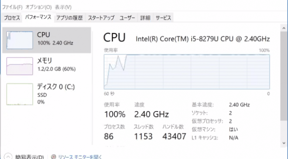This screenshot has height=159, width=288.
Task: Select the メモリ usage mini graph thumbnail
Action: 20,66
